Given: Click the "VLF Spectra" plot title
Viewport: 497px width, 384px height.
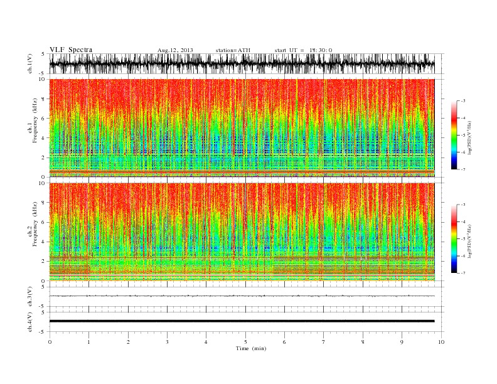Looking at the screenshot, I should [x=71, y=50].
